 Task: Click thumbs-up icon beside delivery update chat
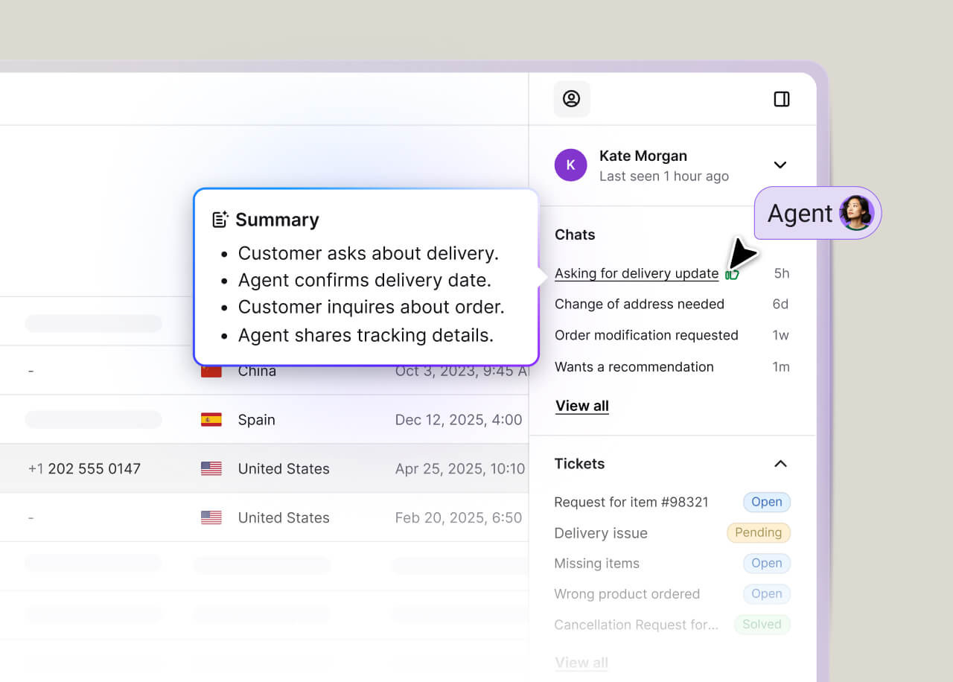732,275
